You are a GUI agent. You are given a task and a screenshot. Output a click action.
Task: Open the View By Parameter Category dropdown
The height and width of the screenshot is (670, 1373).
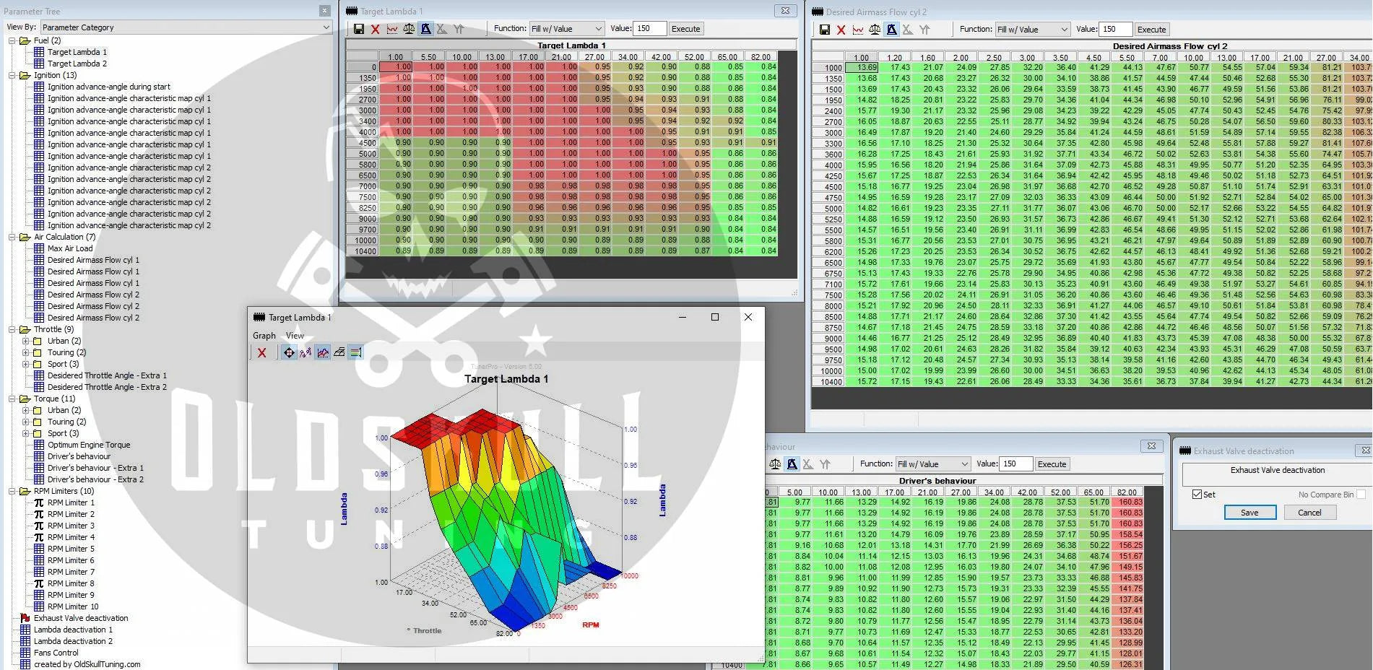326,27
